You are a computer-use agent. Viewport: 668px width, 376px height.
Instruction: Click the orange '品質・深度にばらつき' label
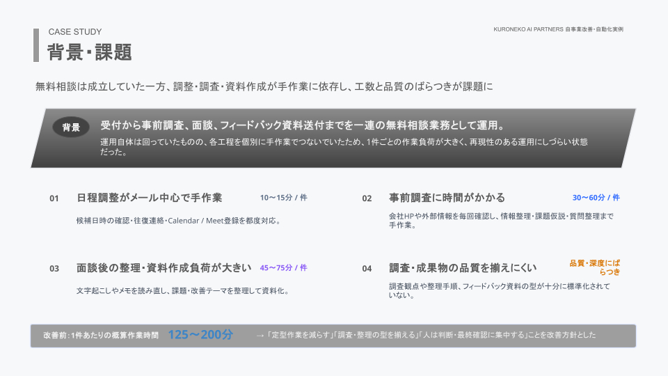(x=595, y=267)
